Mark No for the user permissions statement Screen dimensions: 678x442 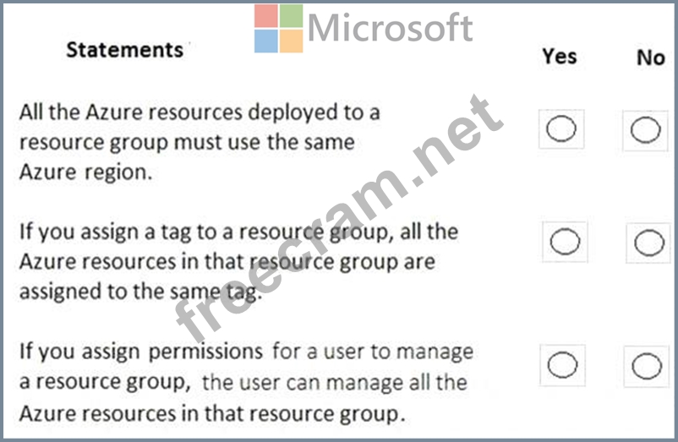point(647,366)
